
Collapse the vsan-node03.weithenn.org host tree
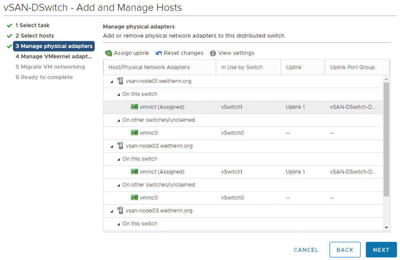pos(112,211)
